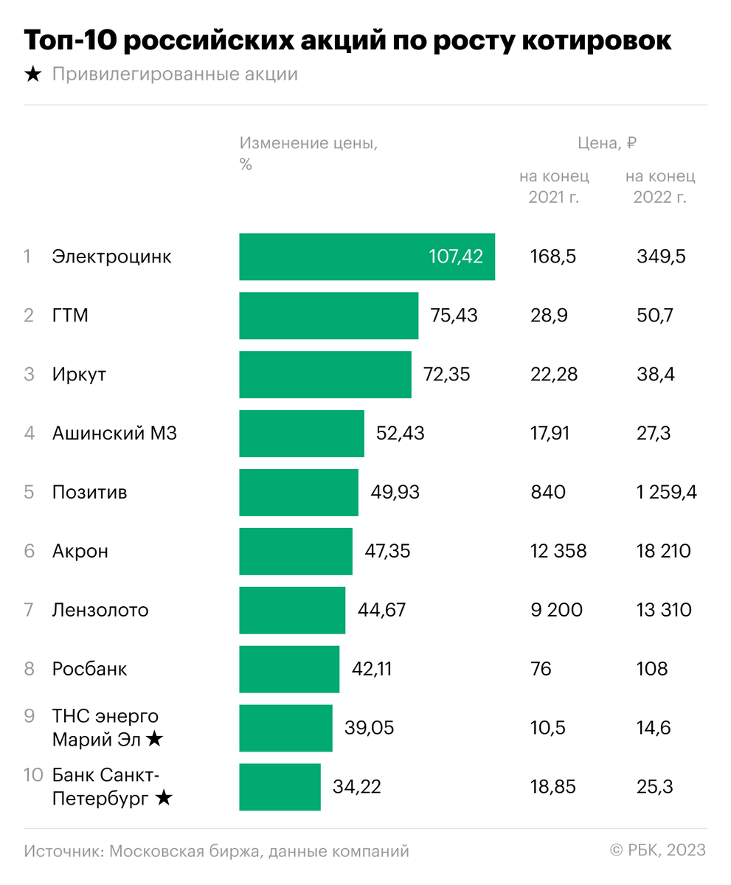This screenshot has width=731, height=885.
Task: Click the star next to Банк Санкт-Петербург
Action: [164, 798]
